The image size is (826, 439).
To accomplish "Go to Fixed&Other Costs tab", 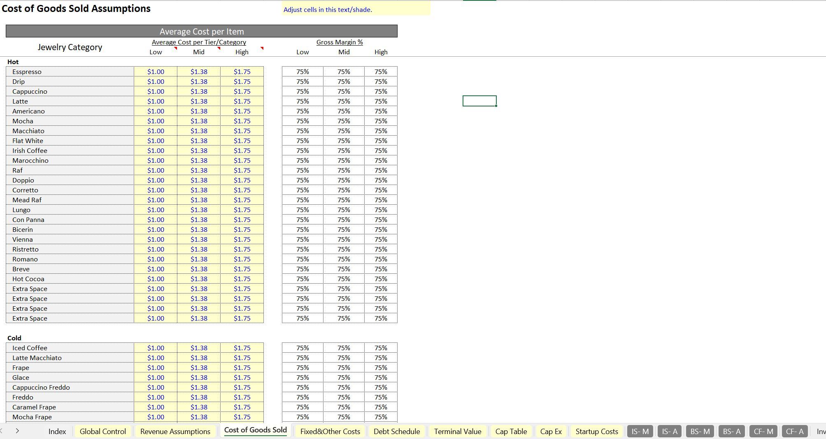I will pos(330,431).
